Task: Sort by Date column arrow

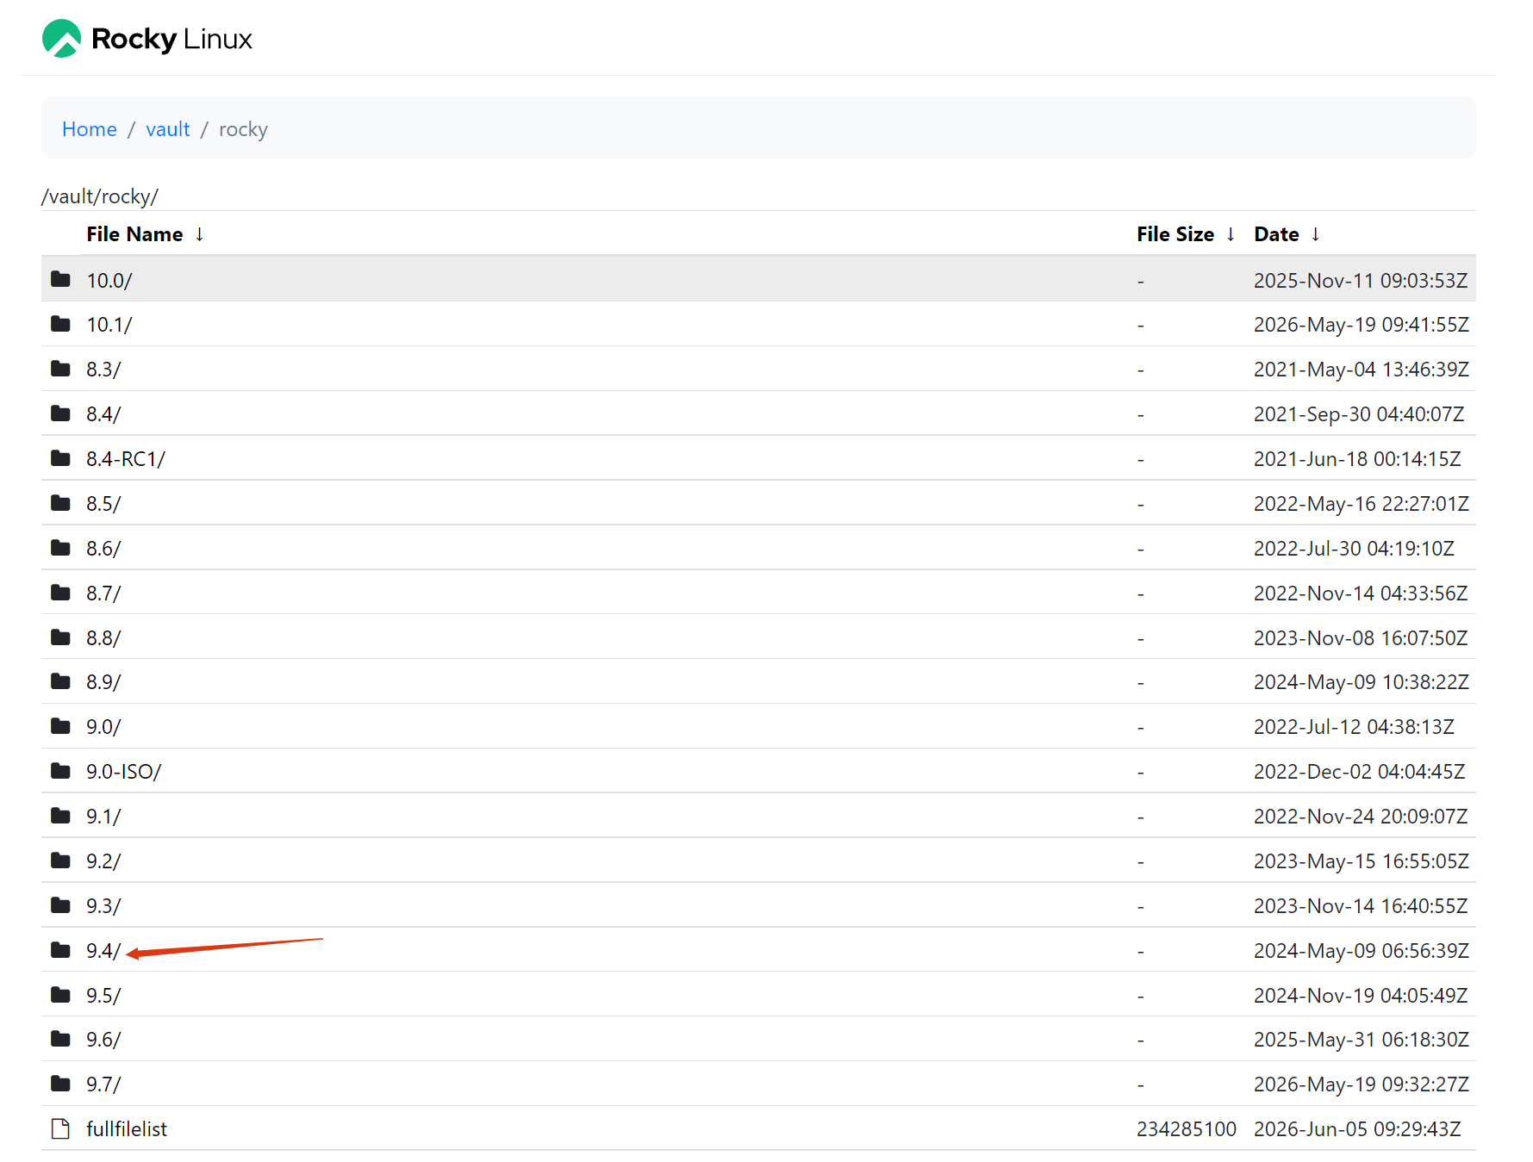Action: click(x=1315, y=234)
